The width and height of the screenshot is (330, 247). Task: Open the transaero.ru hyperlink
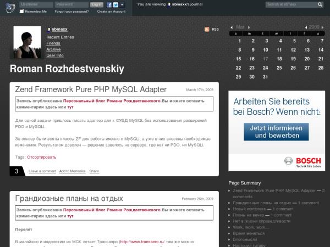coord(142,242)
